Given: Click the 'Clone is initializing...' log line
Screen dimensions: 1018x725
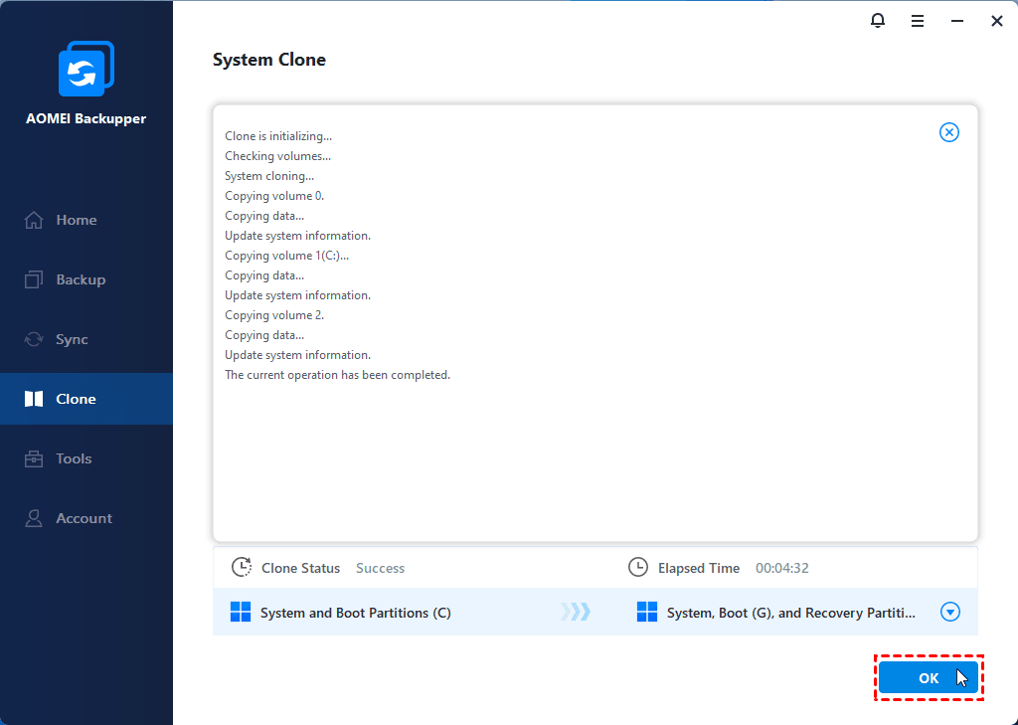Looking at the screenshot, I should tap(278, 136).
